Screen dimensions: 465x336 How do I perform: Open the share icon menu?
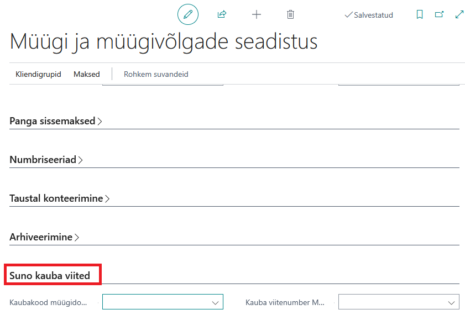click(x=222, y=14)
